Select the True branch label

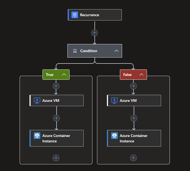point(50,75)
